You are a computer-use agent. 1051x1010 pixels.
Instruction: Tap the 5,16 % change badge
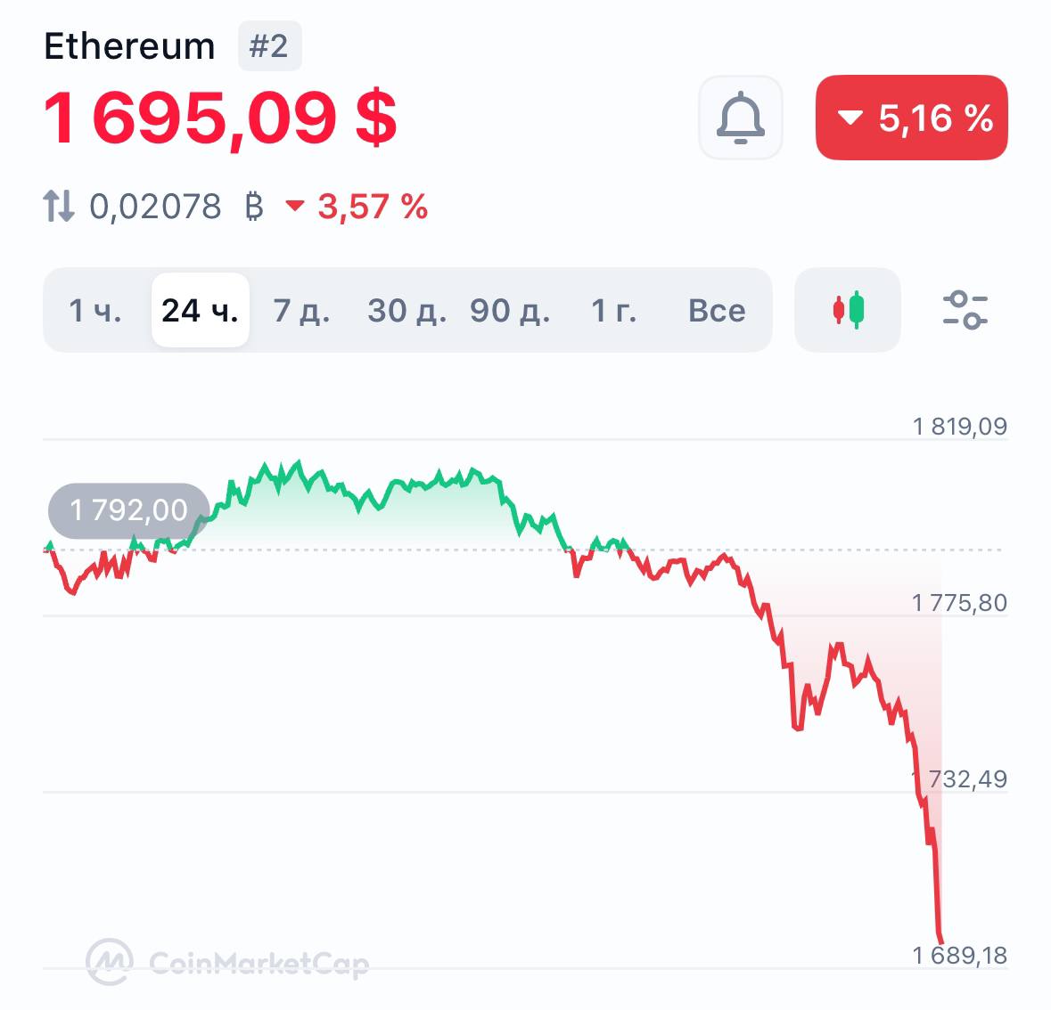pos(912,118)
